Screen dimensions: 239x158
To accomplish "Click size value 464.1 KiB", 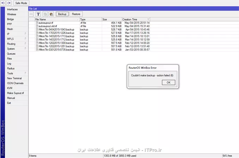I will [x=116, y=23].
